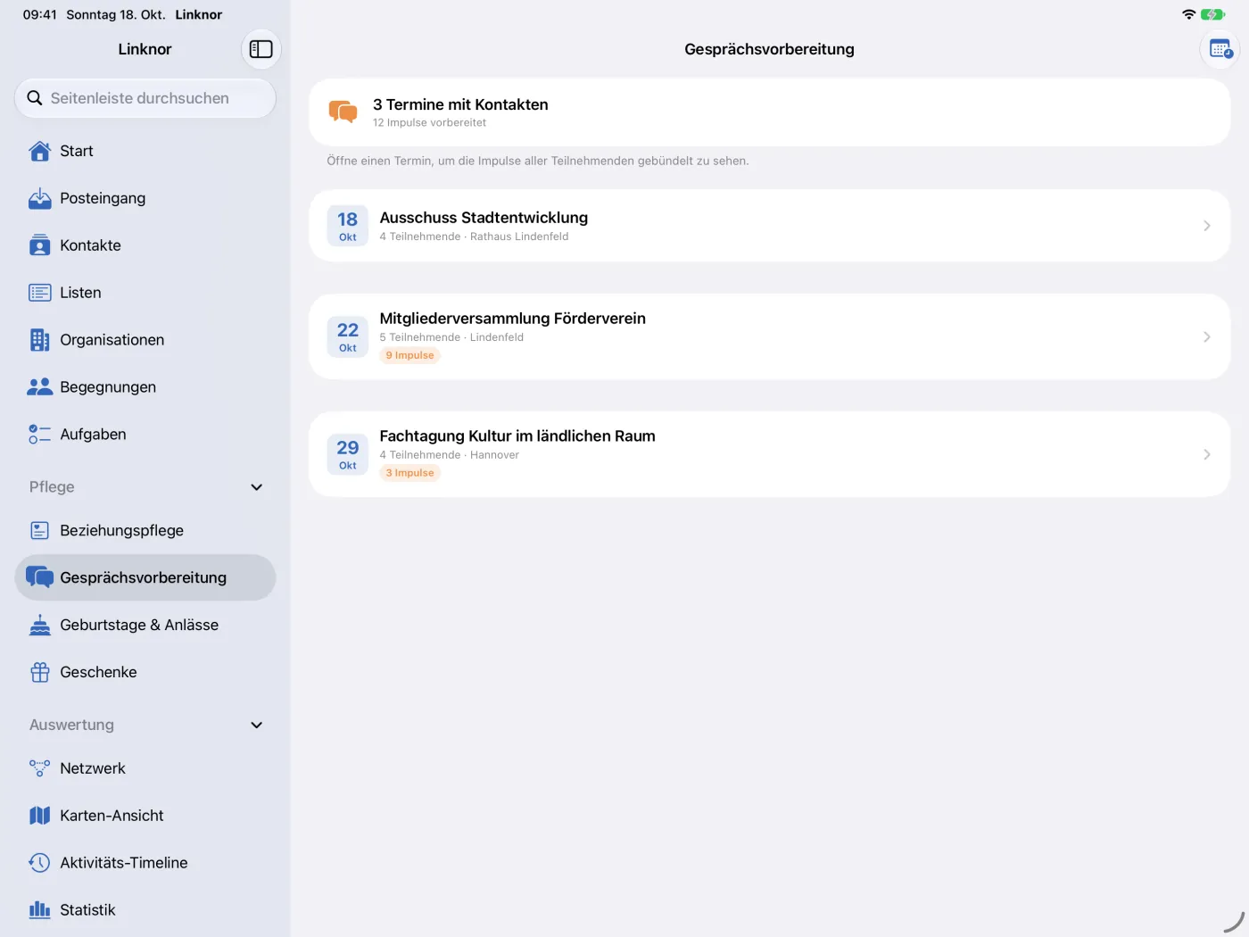The width and height of the screenshot is (1249, 937).
Task: Open the calendar settings icon at top right
Action: 1220,49
